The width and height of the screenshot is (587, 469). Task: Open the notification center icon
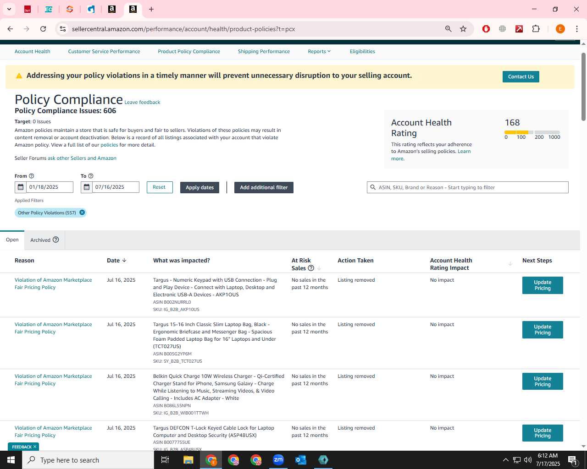coord(572,460)
